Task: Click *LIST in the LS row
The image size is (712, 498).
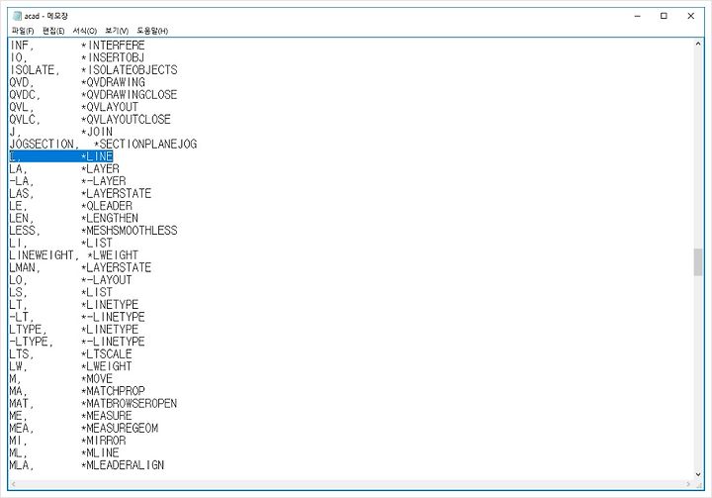Action: [97, 292]
